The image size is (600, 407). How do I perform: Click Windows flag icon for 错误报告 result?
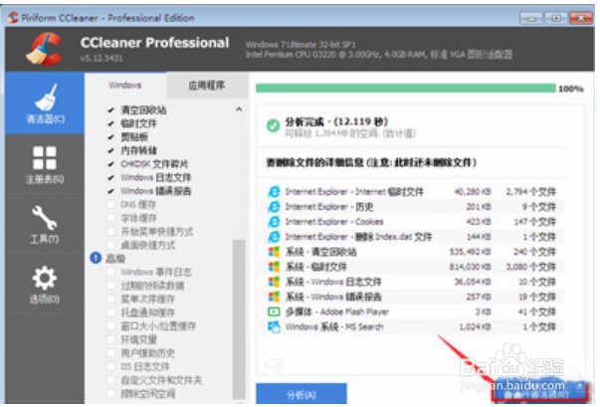pyautogui.click(x=274, y=297)
